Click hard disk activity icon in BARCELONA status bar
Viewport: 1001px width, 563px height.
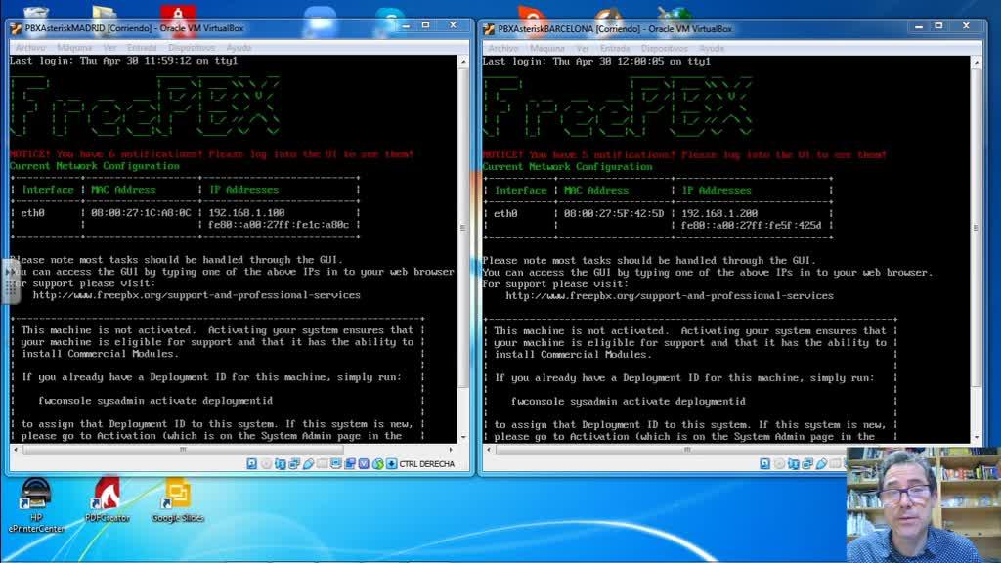click(764, 464)
